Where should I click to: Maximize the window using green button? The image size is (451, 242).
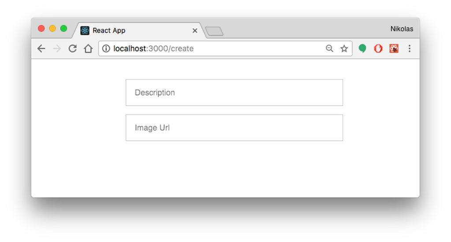(63, 29)
